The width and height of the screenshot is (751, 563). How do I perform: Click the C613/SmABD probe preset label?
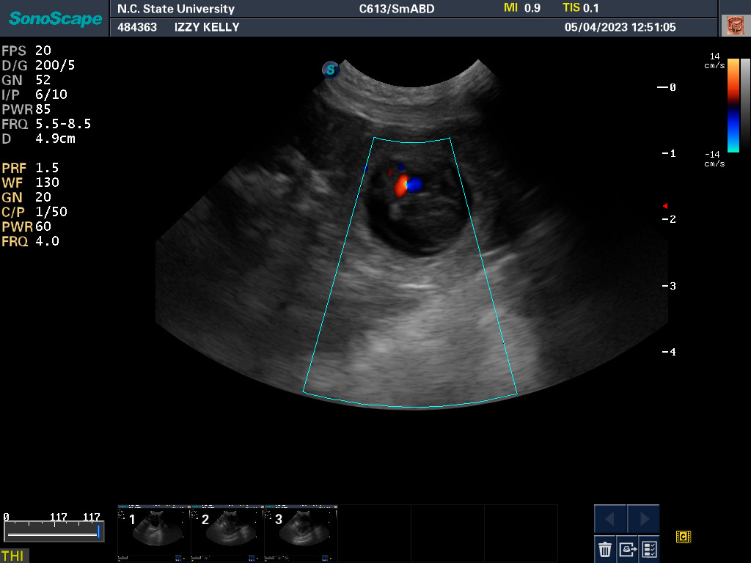tap(392, 9)
